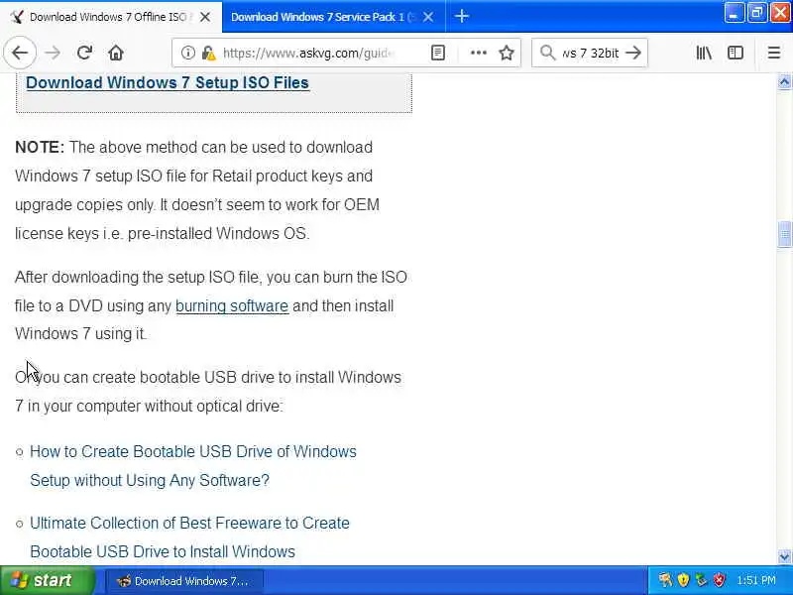The height and width of the screenshot is (595, 793).
Task: Click the vertical scrollbar thumb
Action: click(x=784, y=234)
